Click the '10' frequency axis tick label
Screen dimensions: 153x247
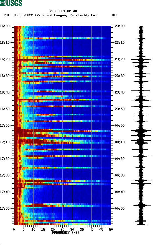click(x=33, y=230)
